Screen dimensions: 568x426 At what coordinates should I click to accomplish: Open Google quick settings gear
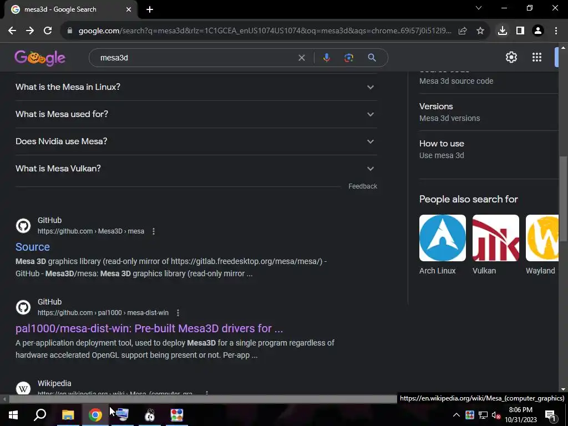pos(511,57)
